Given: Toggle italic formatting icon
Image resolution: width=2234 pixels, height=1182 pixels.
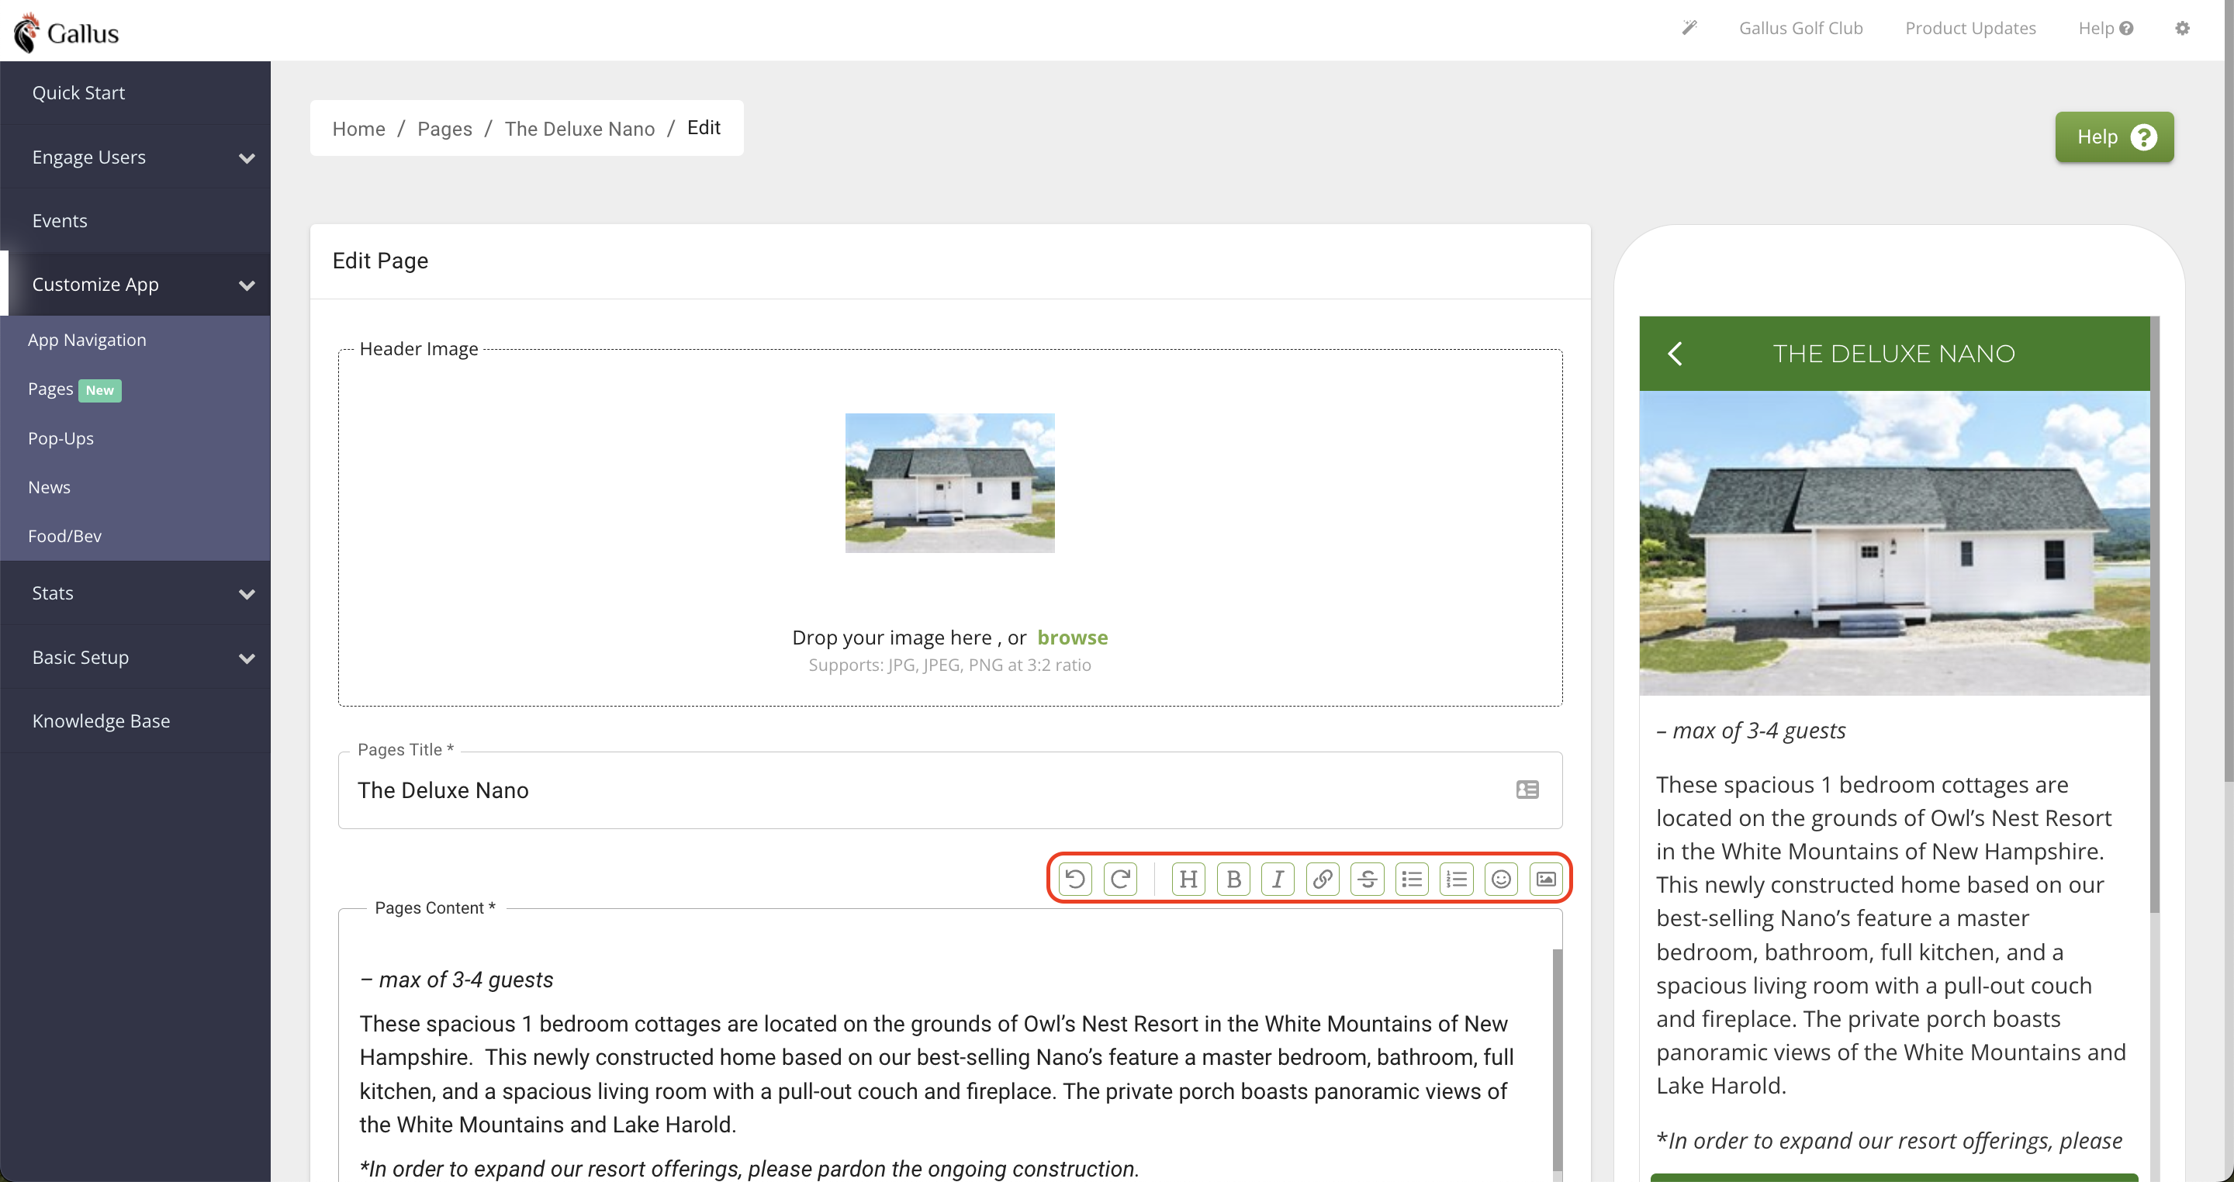Looking at the screenshot, I should point(1278,879).
